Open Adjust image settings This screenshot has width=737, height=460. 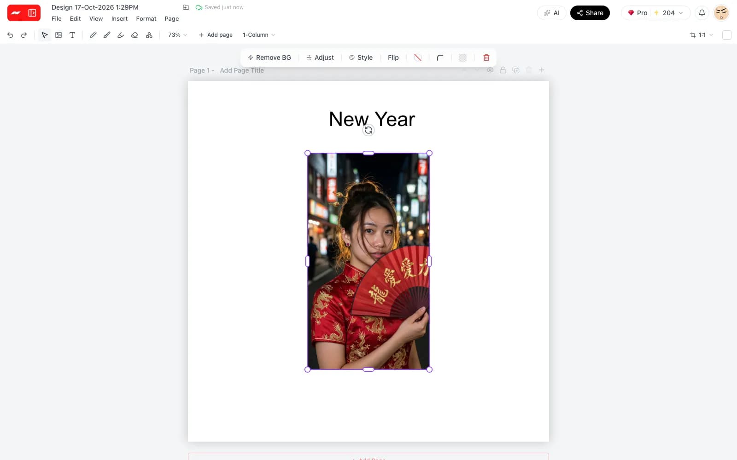pyautogui.click(x=320, y=57)
